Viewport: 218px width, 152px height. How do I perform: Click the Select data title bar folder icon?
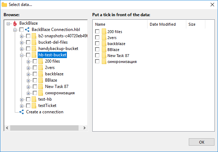(x=4, y=5)
